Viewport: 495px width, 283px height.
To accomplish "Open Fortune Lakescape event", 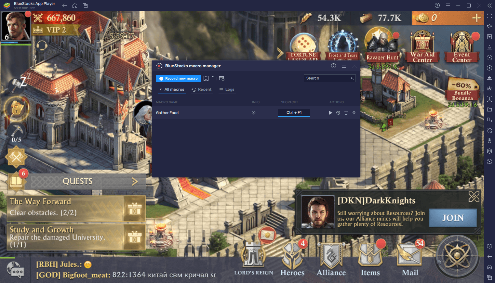I will [303, 47].
